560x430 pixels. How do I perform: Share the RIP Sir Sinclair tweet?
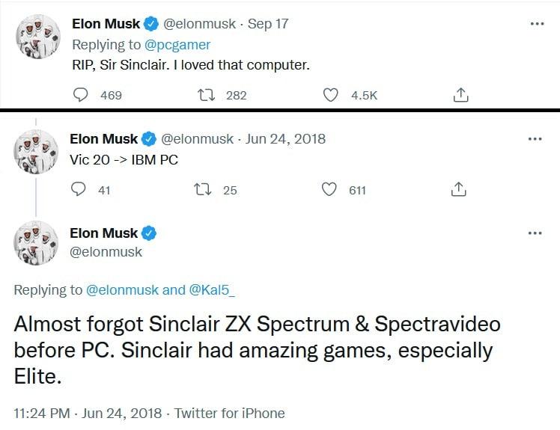pos(461,95)
